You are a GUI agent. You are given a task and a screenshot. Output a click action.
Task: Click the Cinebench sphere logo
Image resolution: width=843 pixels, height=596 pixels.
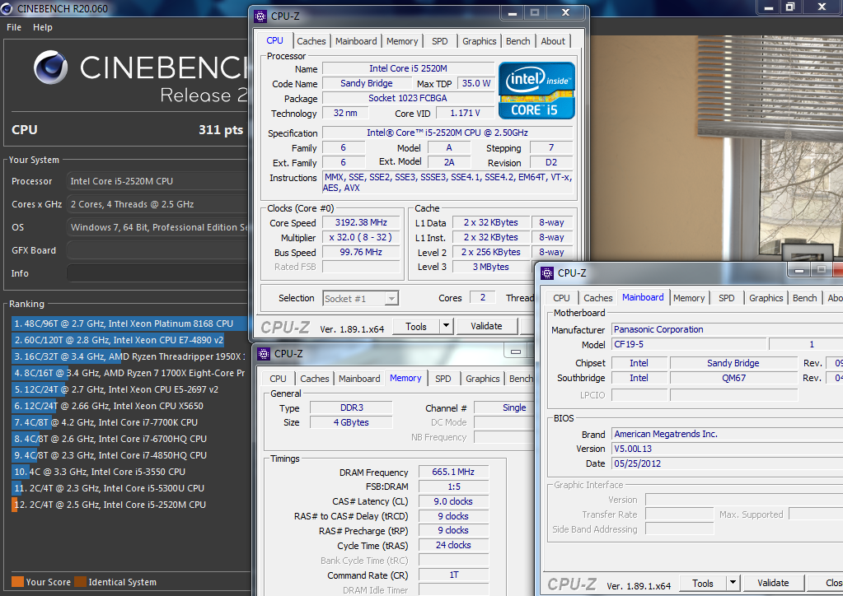coord(50,68)
